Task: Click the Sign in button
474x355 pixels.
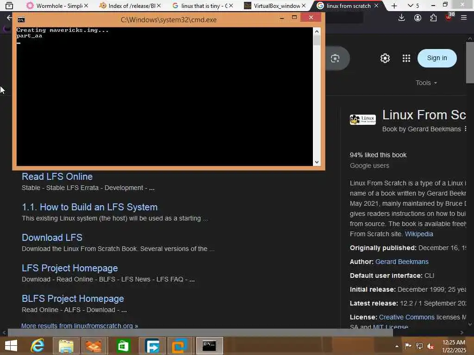Action: pos(437,58)
